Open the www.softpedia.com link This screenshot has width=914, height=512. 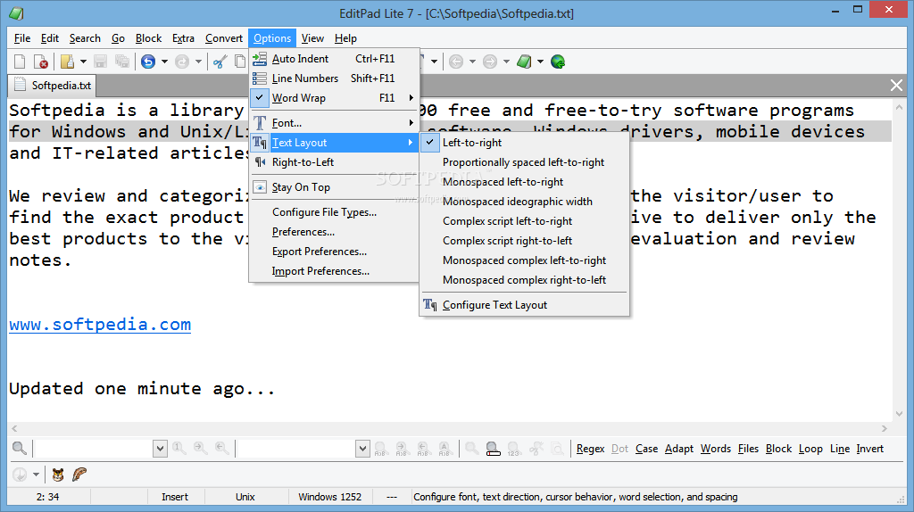(x=100, y=325)
